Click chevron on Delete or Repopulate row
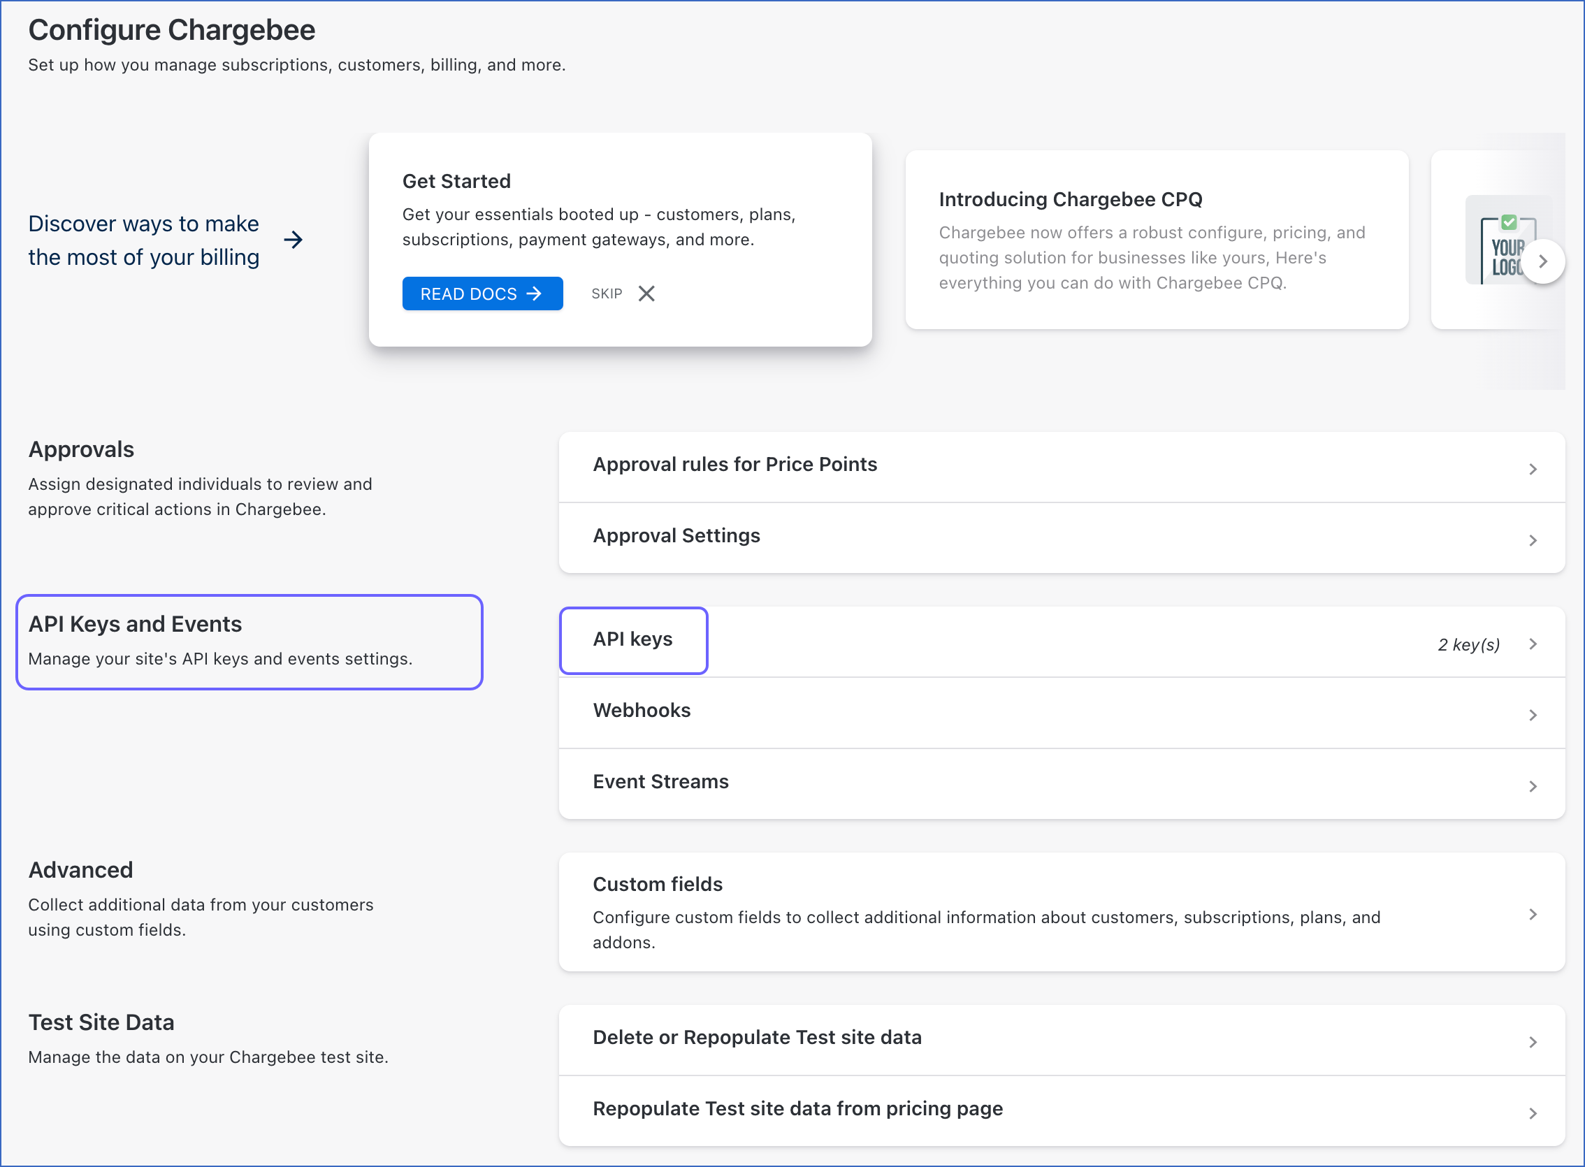Viewport: 1585px width, 1167px height. [1533, 1042]
